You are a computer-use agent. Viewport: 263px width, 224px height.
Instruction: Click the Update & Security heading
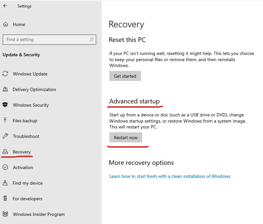(x=21, y=55)
